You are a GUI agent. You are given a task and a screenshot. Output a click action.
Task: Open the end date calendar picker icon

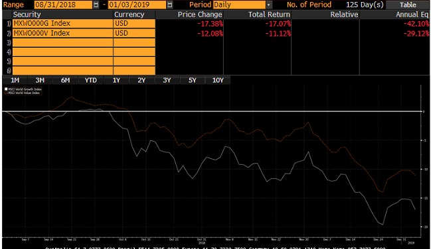[x=170, y=5]
